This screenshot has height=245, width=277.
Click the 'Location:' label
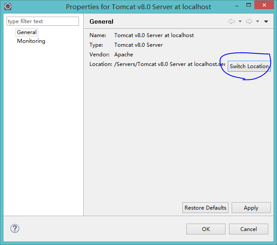[x=101, y=64]
